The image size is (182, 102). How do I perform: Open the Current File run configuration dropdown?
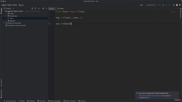click(x=152, y=5)
